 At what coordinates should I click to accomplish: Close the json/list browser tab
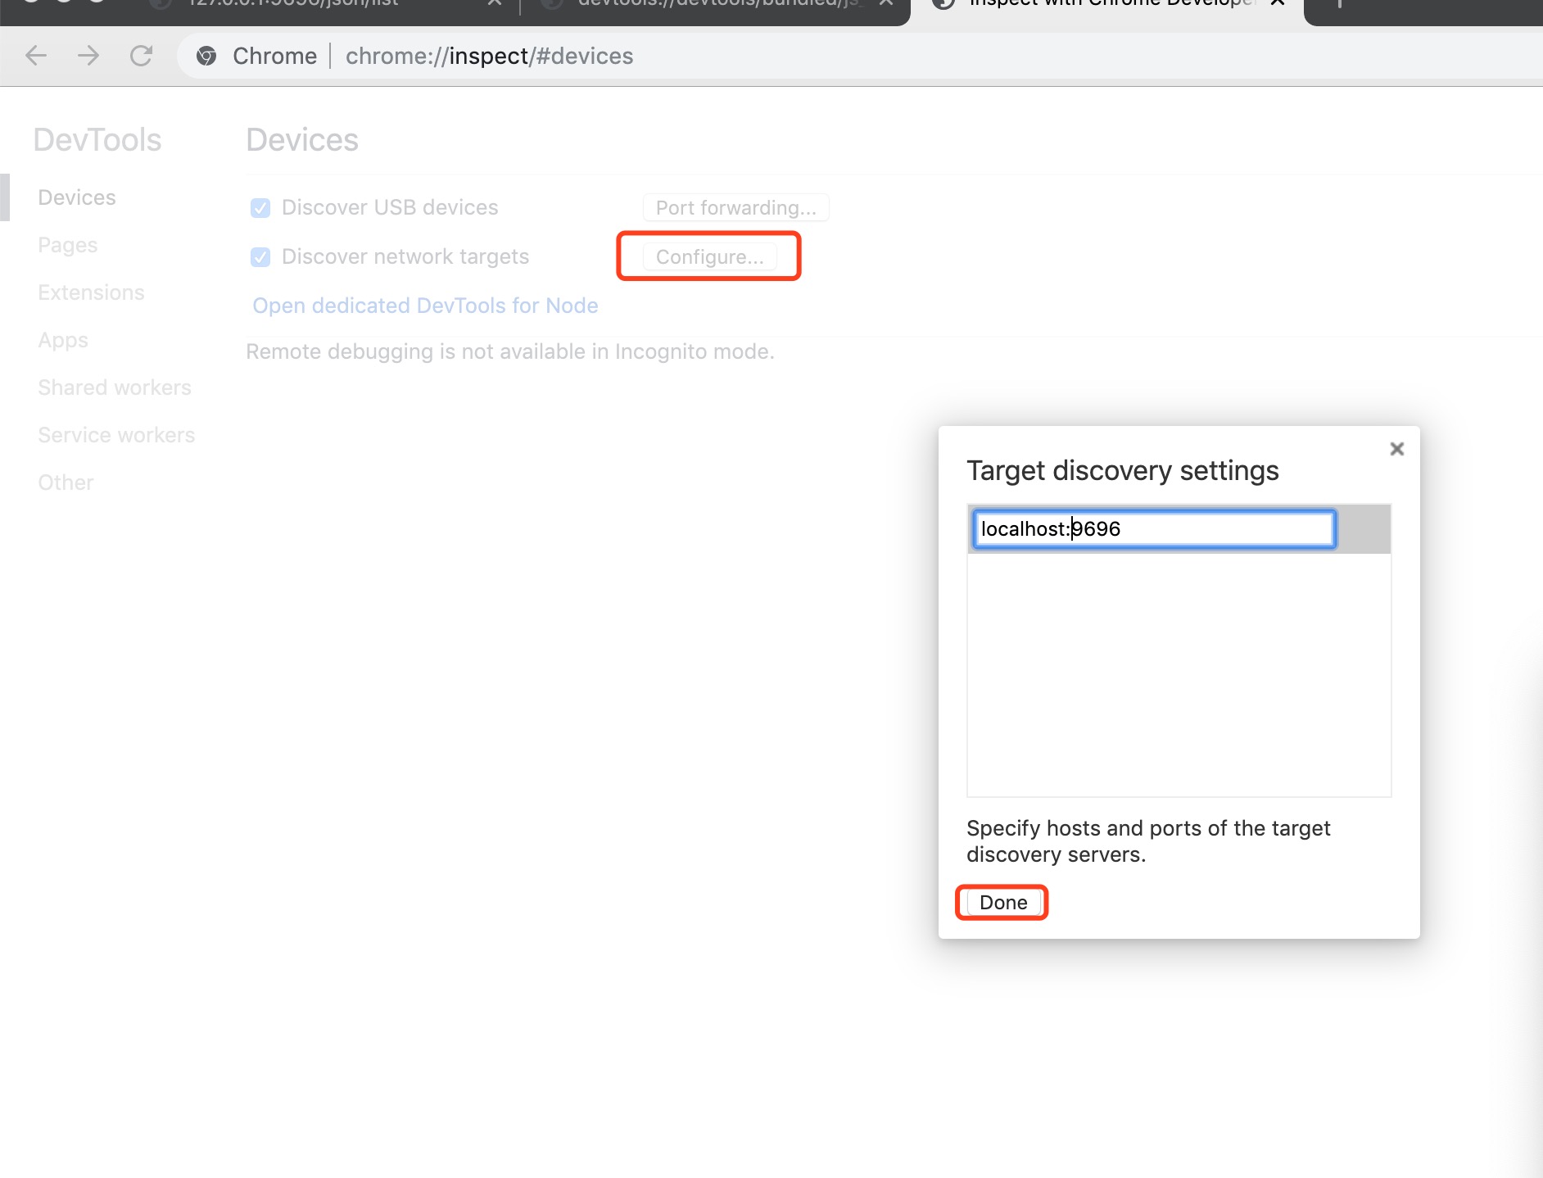click(x=495, y=3)
